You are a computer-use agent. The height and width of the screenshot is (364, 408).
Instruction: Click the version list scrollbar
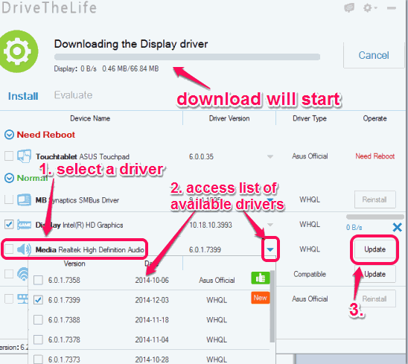[272, 306]
